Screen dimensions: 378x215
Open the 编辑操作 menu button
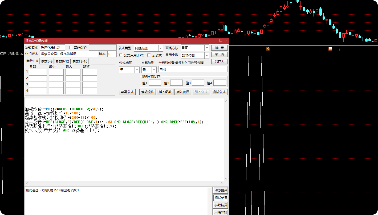pos(148,92)
